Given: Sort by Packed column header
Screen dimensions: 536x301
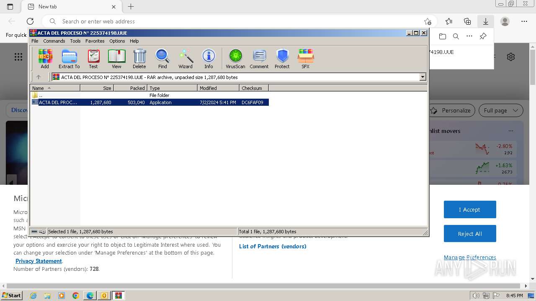Looking at the screenshot, I should tap(130, 88).
